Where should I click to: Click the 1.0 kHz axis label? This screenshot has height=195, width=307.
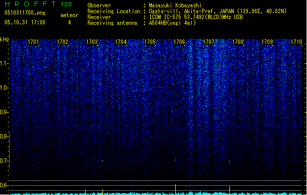(4, 88)
